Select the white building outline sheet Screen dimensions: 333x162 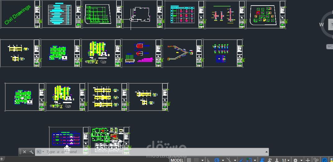[143, 14]
